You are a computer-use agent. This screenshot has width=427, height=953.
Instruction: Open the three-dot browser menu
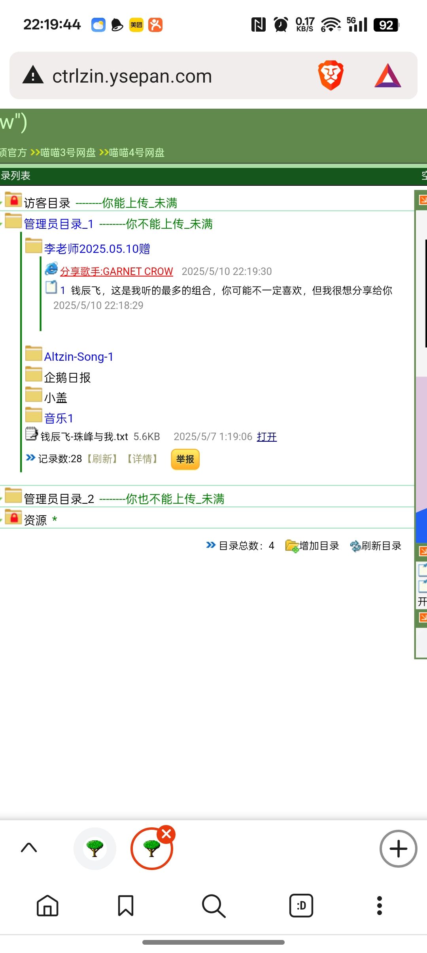point(380,905)
